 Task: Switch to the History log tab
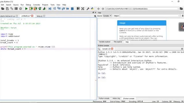pyautogui.click(x=116, y=98)
